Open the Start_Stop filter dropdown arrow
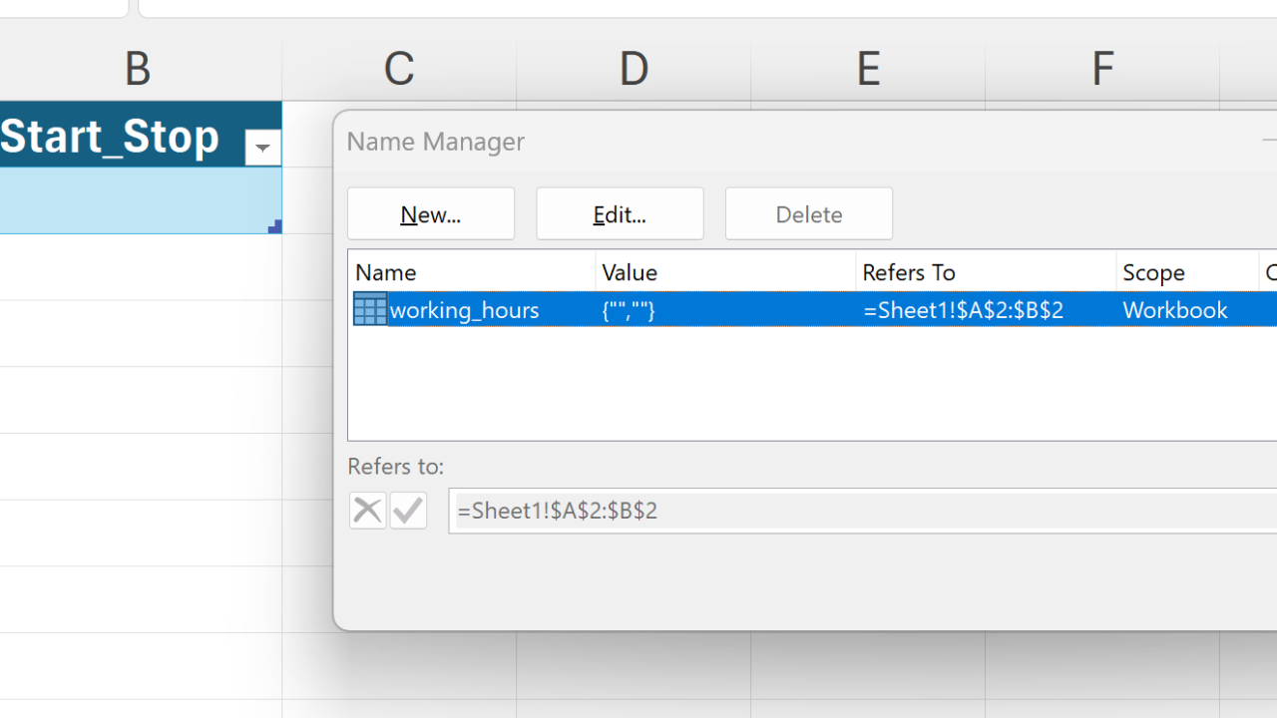 coord(262,148)
